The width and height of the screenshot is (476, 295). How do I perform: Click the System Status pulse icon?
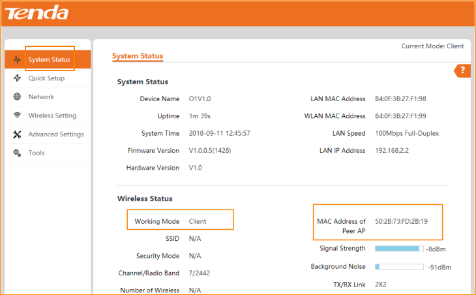tap(17, 60)
